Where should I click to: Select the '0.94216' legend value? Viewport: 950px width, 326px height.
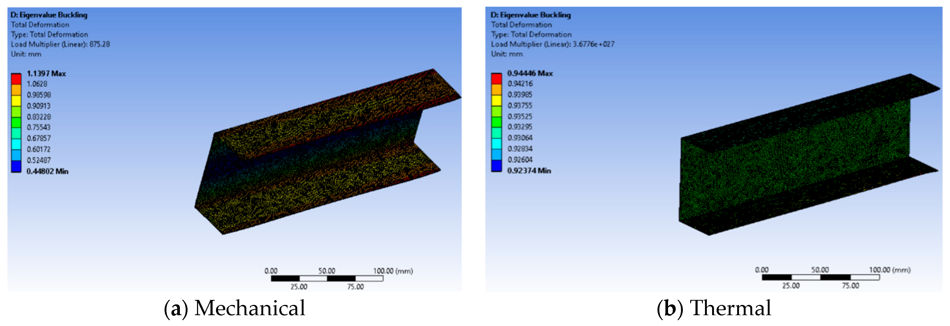click(520, 84)
